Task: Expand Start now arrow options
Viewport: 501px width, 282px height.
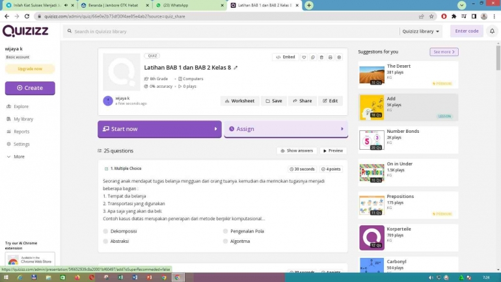Action: pos(215,129)
